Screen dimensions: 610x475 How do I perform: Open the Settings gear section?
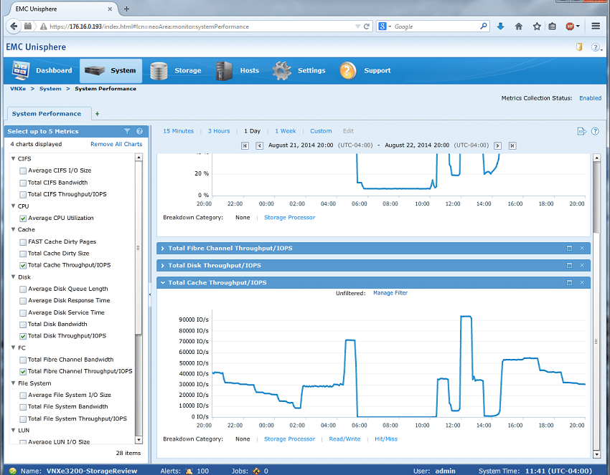pos(299,71)
